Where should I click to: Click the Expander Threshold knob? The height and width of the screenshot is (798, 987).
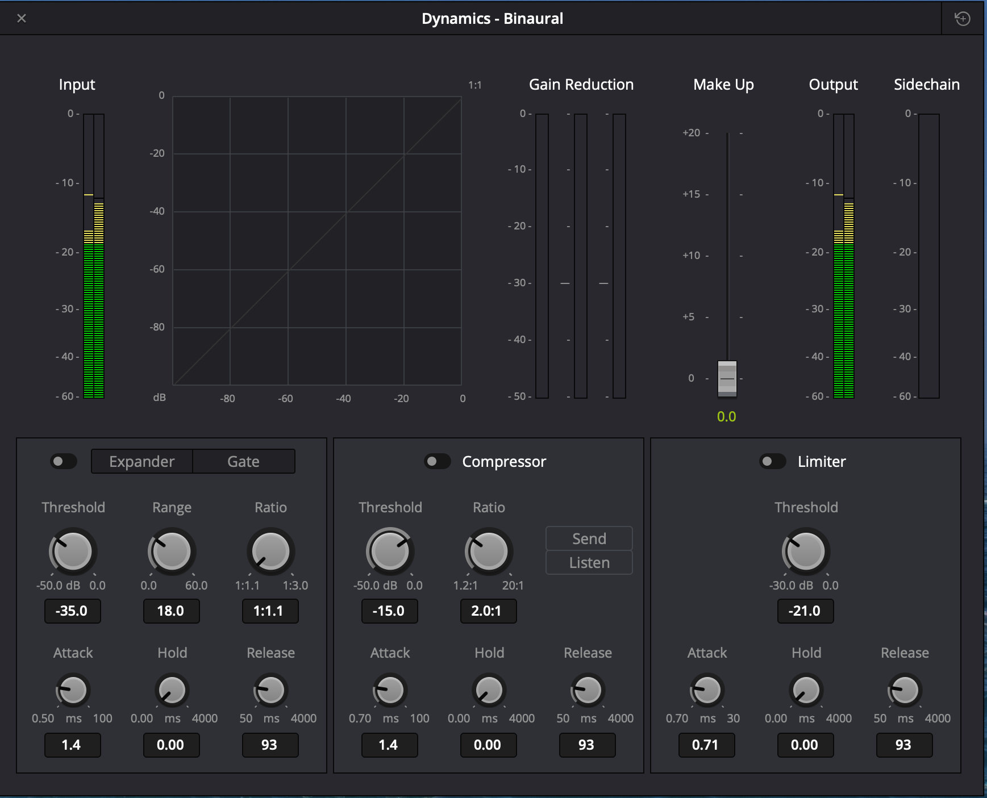click(73, 552)
